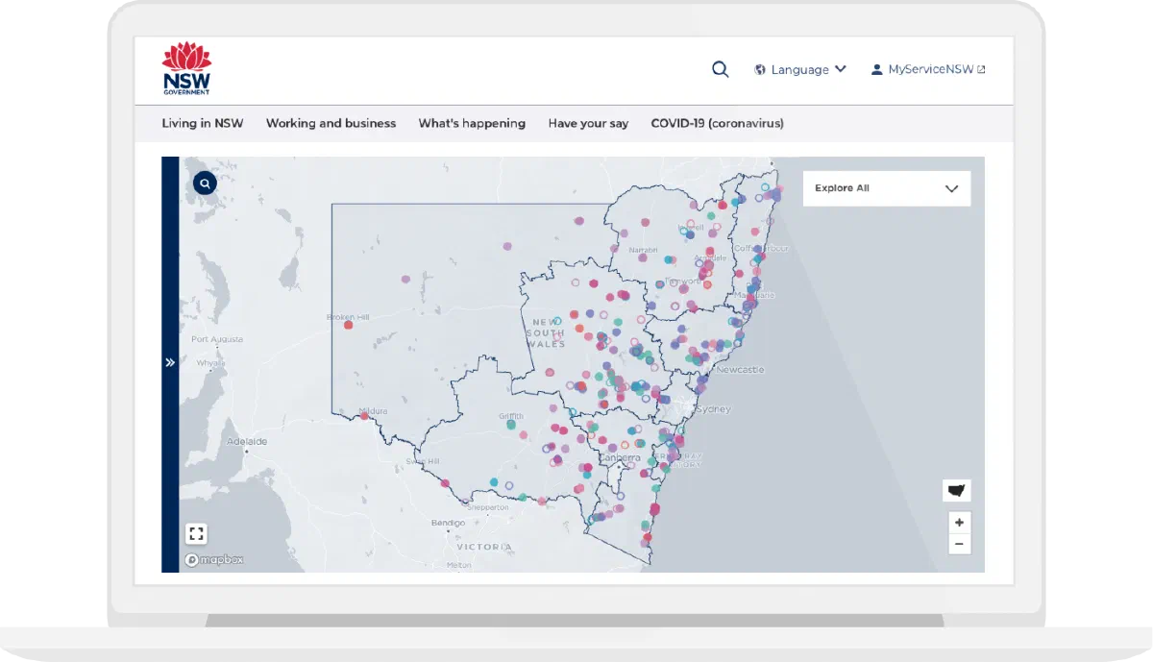1153x662 pixels.
Task: Open the Explore All dropdown
Action: coord(887,188)
